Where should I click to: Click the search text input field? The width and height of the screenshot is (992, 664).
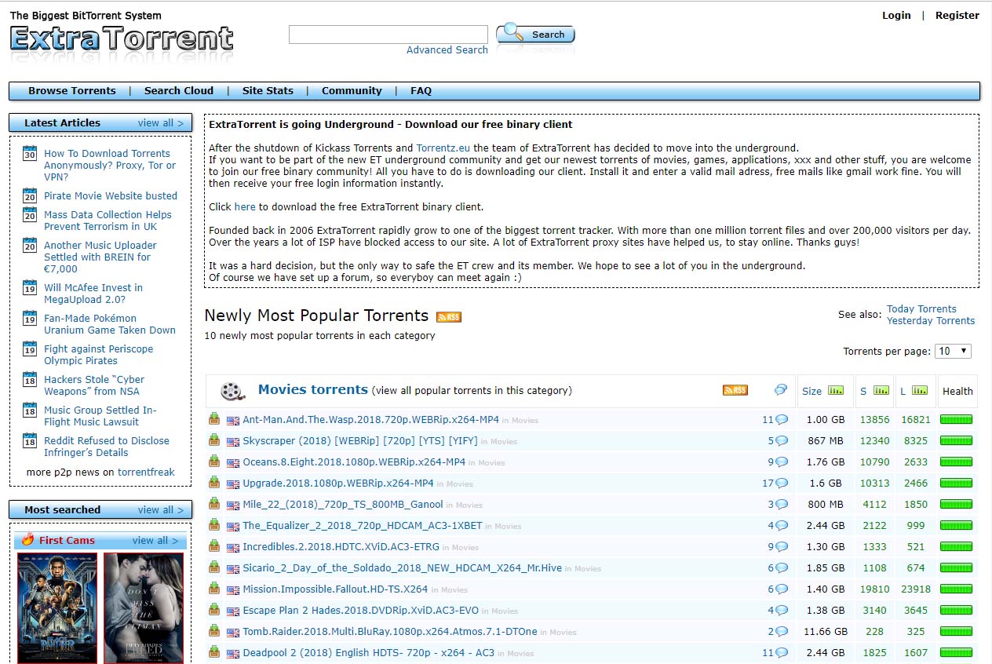[x=388, y=35]
